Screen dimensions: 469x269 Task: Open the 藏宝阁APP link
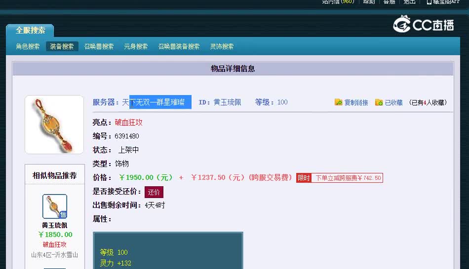(443, 2)
